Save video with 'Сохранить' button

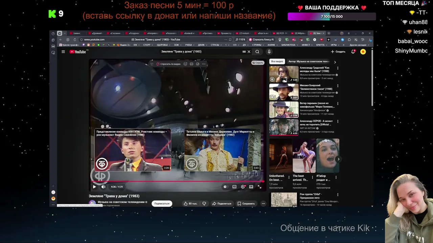coord(246,204)
